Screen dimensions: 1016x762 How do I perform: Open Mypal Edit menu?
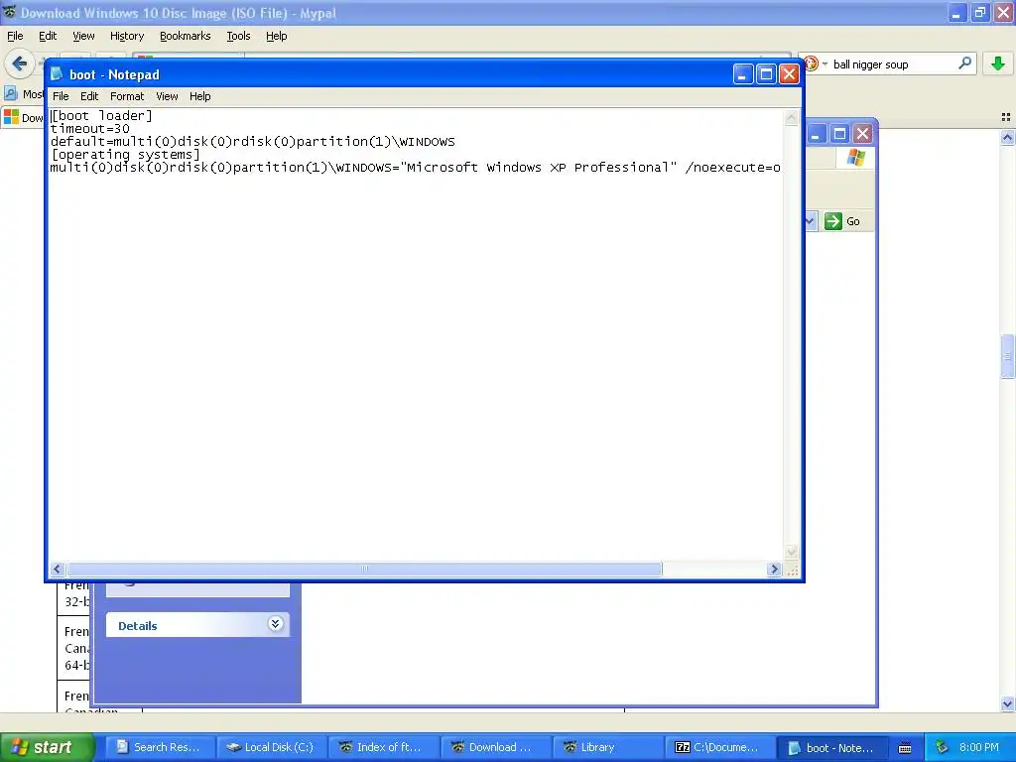coord(48,36)
